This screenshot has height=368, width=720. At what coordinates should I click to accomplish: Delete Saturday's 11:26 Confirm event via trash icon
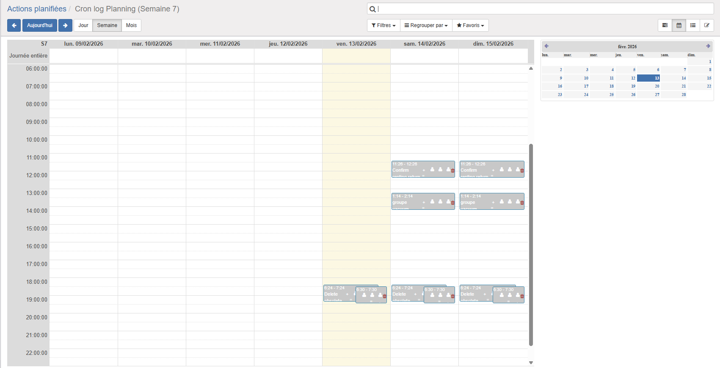[x=452, y=170]
